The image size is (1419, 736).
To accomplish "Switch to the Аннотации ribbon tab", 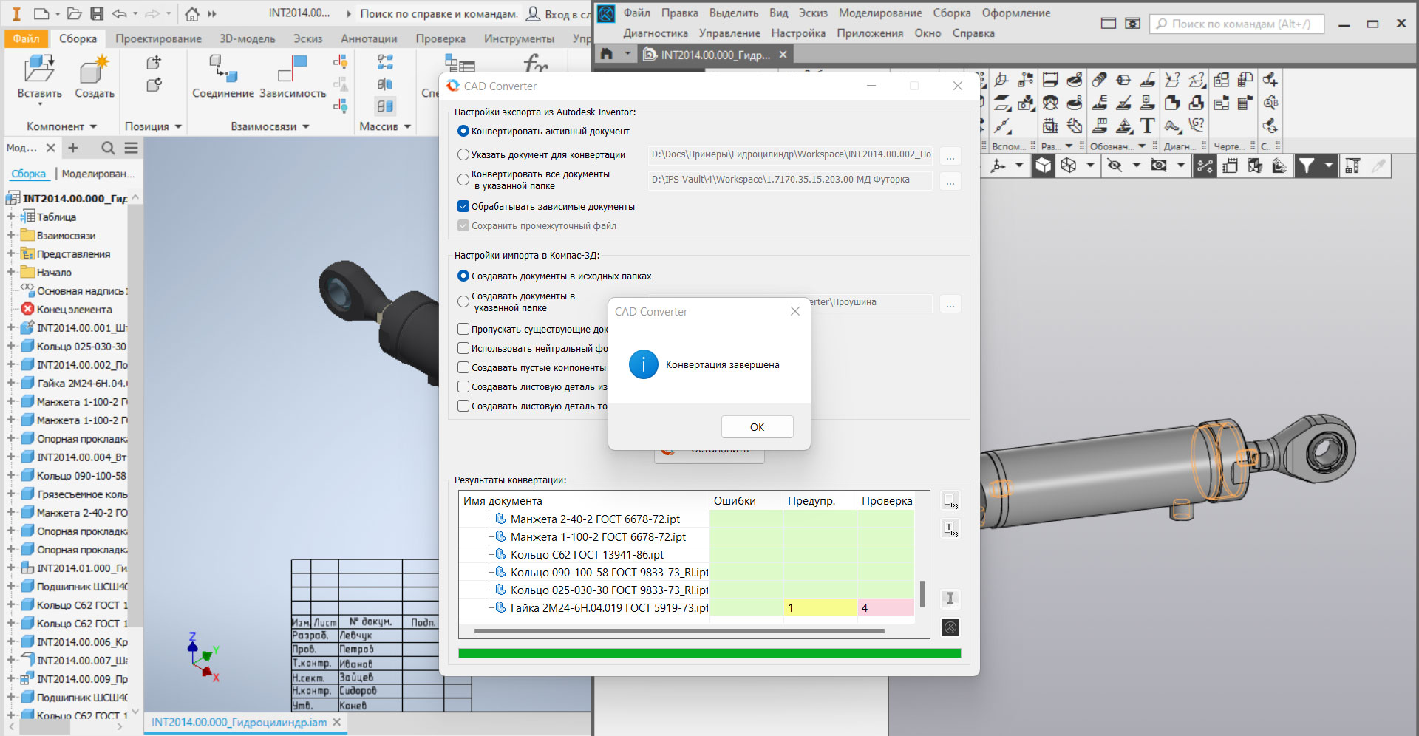I will [368, 38].
